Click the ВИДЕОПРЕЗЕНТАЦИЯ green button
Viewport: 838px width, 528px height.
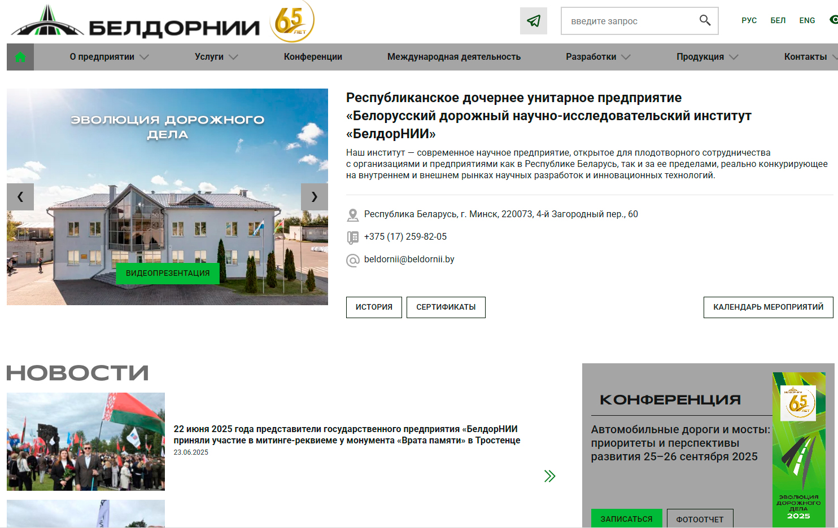pyautogui.click(x=168, y=274)
